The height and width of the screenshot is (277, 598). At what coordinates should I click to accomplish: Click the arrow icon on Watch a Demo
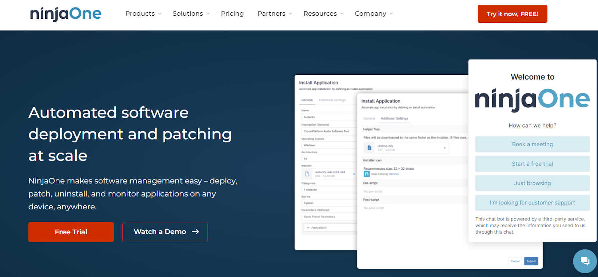195,232
